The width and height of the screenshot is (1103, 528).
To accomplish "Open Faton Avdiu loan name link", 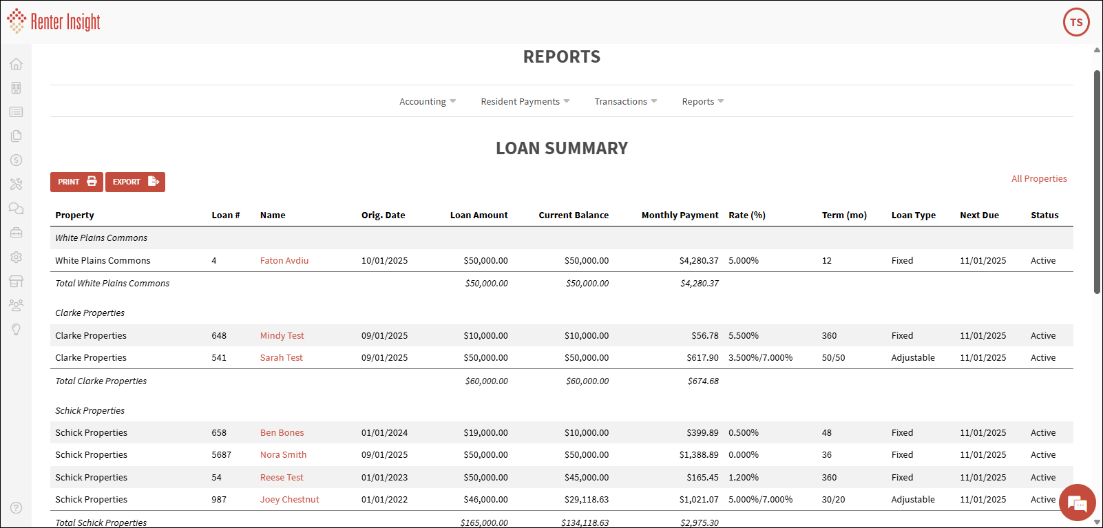I will pyautogui.click(x=284, y=261).
